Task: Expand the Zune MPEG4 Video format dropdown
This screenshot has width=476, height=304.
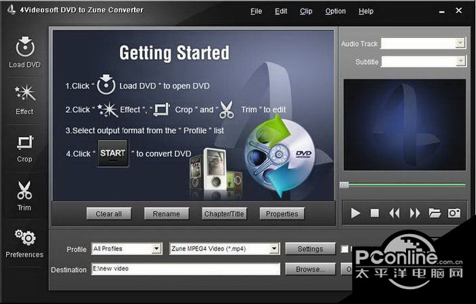Action: pos(274,249)
